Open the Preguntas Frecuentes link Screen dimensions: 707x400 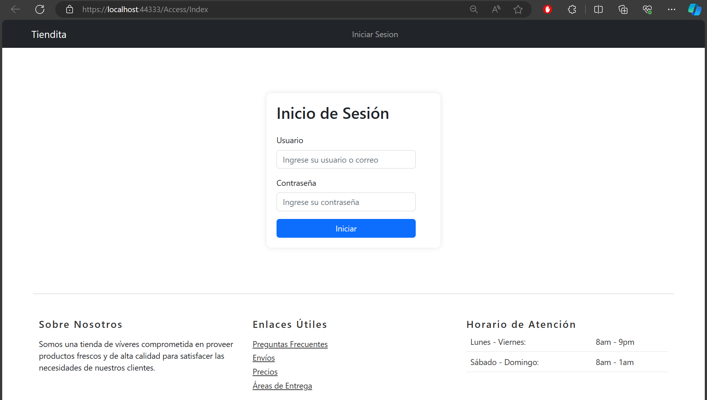pyautogui.click(x=290, y=344)
